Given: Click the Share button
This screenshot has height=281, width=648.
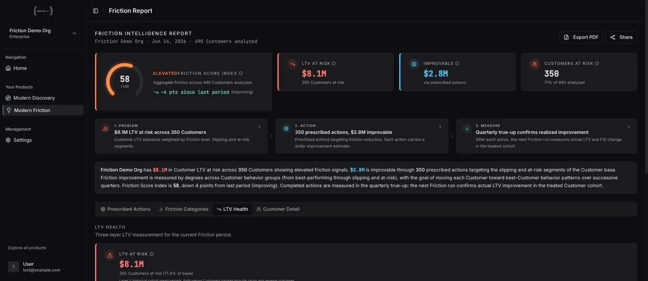Looking at the screenshot, I should pyautogui.click(x=621, y=37).
